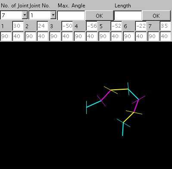Select joint 7 angle field showing 35
This screenshot has width=172, height=169.
click(x=166, y=26)
